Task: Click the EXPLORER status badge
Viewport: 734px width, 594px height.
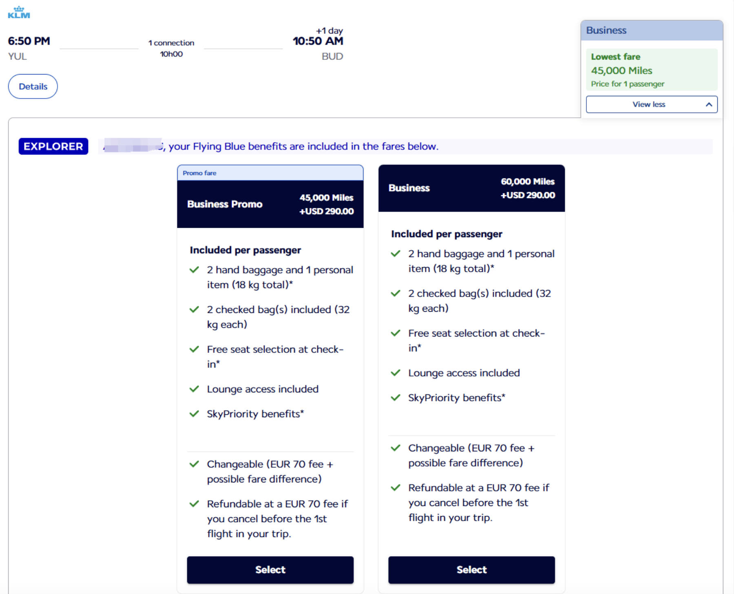Action: point(53,146)
